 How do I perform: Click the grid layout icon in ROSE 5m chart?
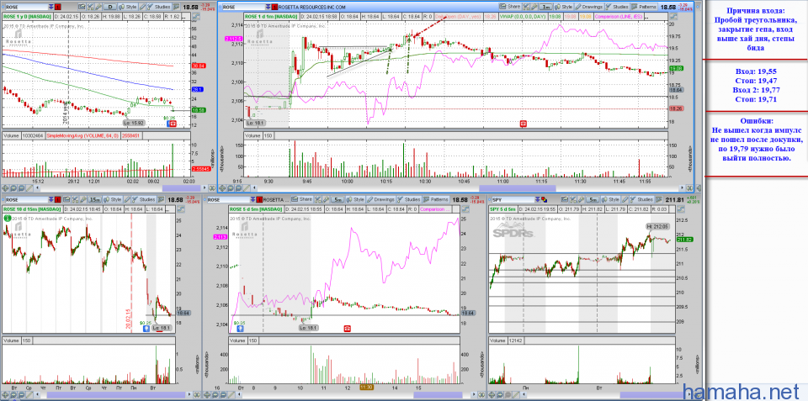[x=317, y=199]
